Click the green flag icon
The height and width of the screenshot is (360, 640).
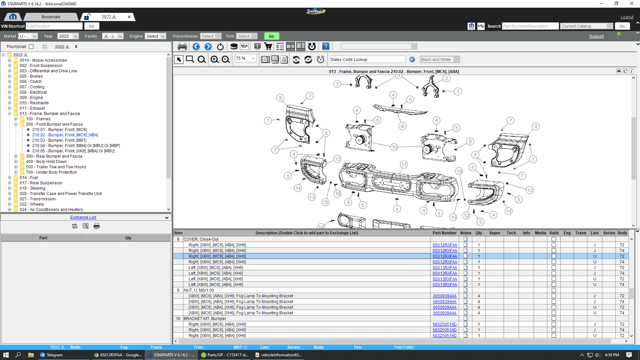(x=619, y=35)
